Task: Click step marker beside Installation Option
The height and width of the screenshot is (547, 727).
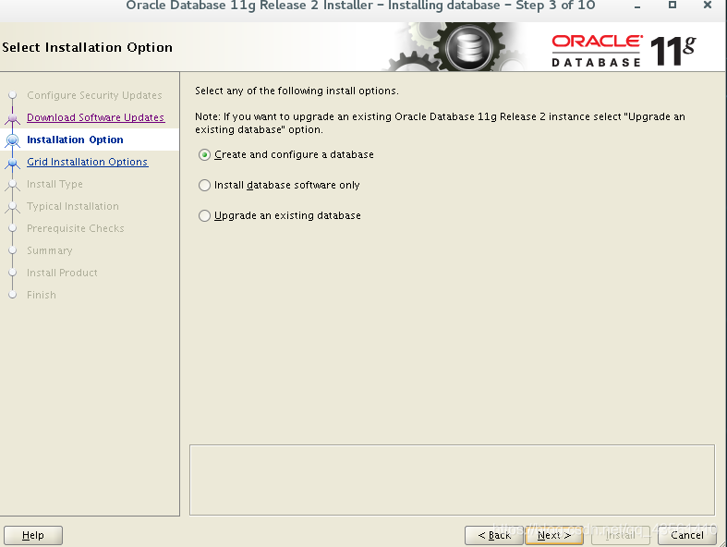Action: point(13,140)
